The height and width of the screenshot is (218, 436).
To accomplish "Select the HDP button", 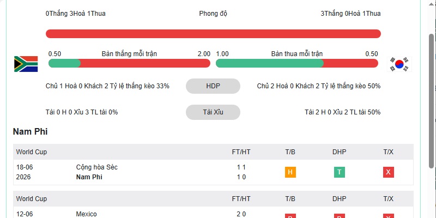I will pos(213,86).
